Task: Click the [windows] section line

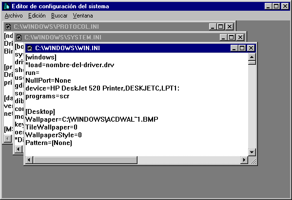Action: (x=41, y=57)
